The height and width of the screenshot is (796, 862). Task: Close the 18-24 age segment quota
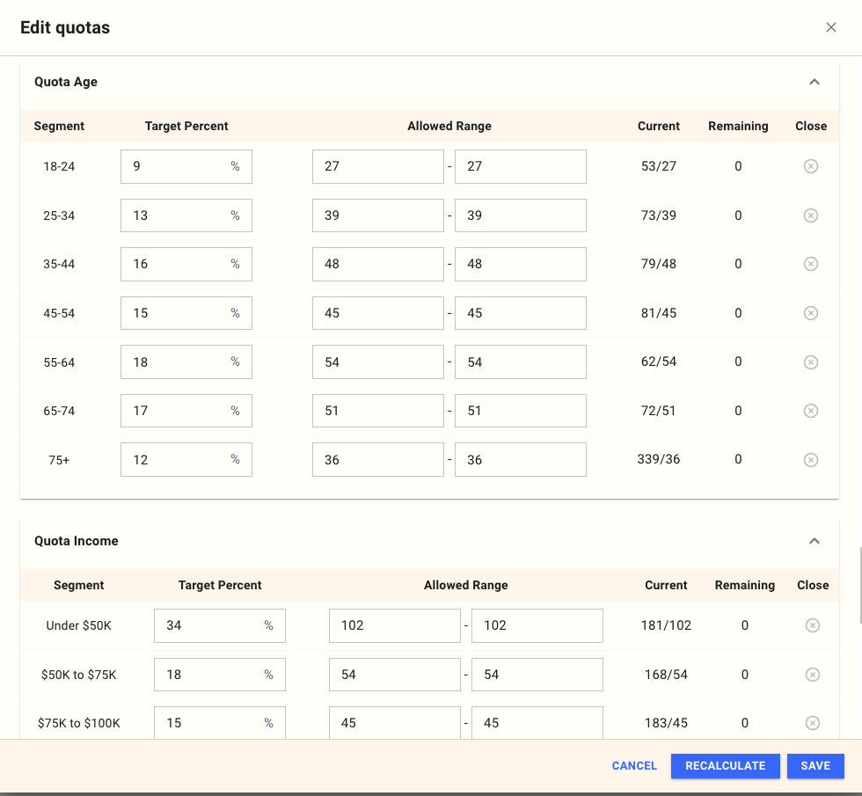811,166
